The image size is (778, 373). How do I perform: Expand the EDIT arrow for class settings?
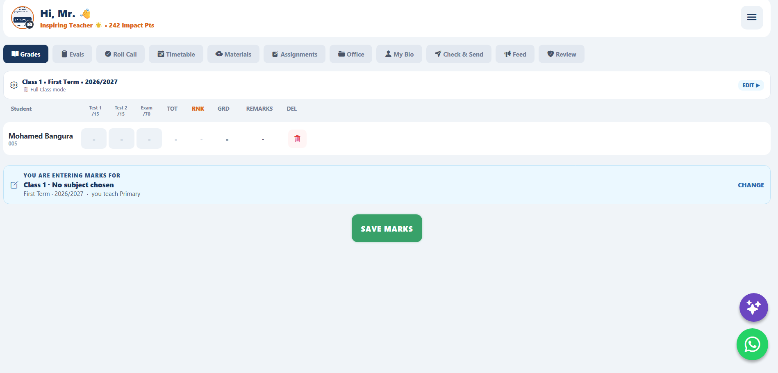(751, 85)
